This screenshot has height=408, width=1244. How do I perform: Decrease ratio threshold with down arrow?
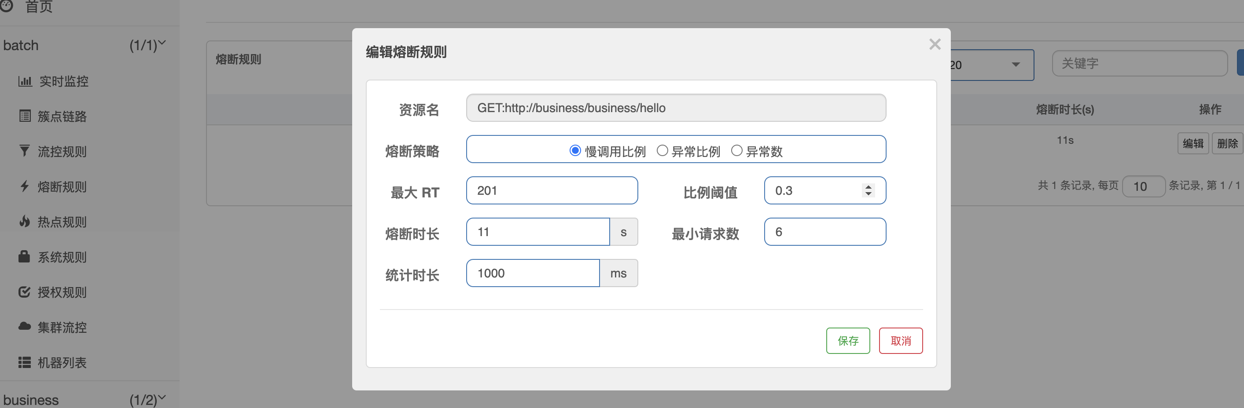[x=868, y=194]
